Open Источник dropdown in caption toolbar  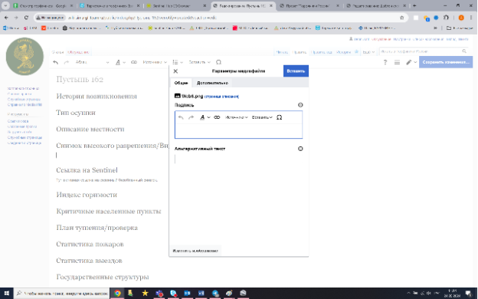pos(236,117)
